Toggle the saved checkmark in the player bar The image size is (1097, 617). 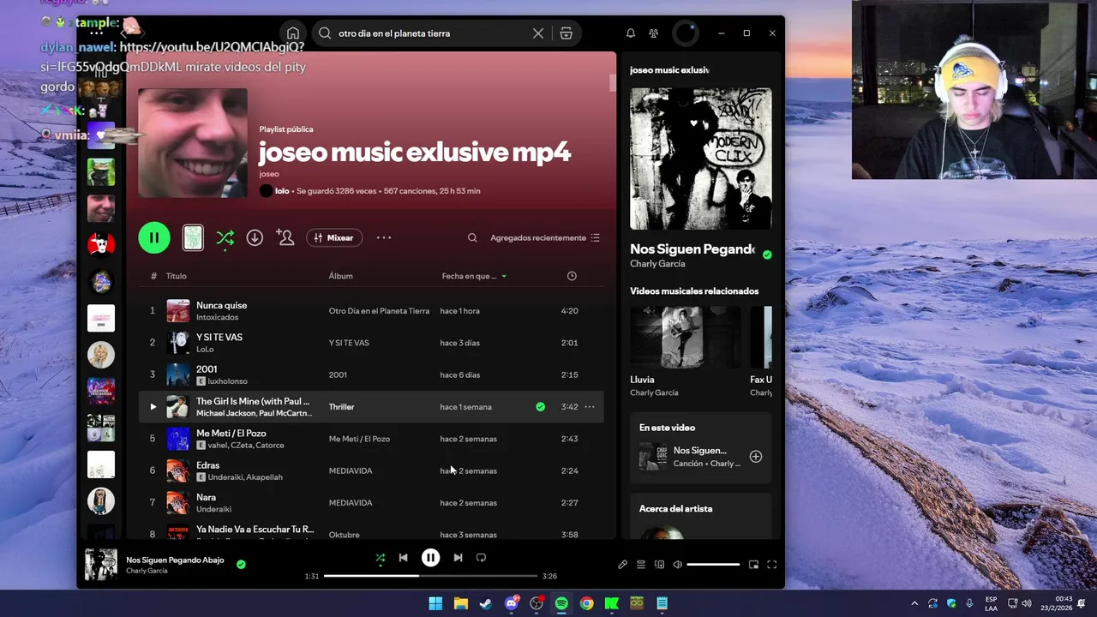(241, 564)
